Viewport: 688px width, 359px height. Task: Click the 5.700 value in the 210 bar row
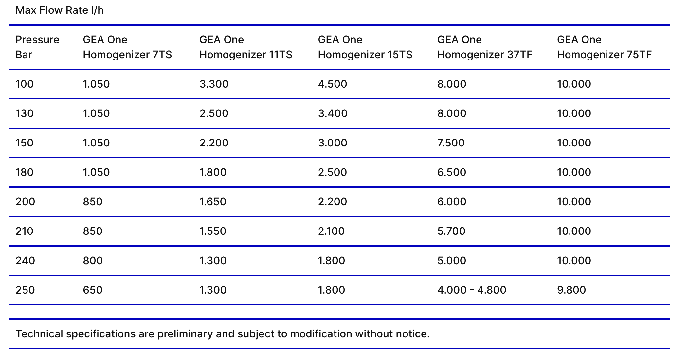click(x=451, y=231)
